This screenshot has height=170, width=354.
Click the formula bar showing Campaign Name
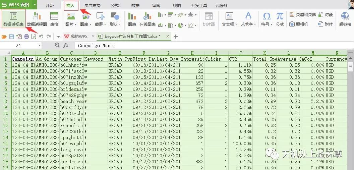click(x=214, y=46)
